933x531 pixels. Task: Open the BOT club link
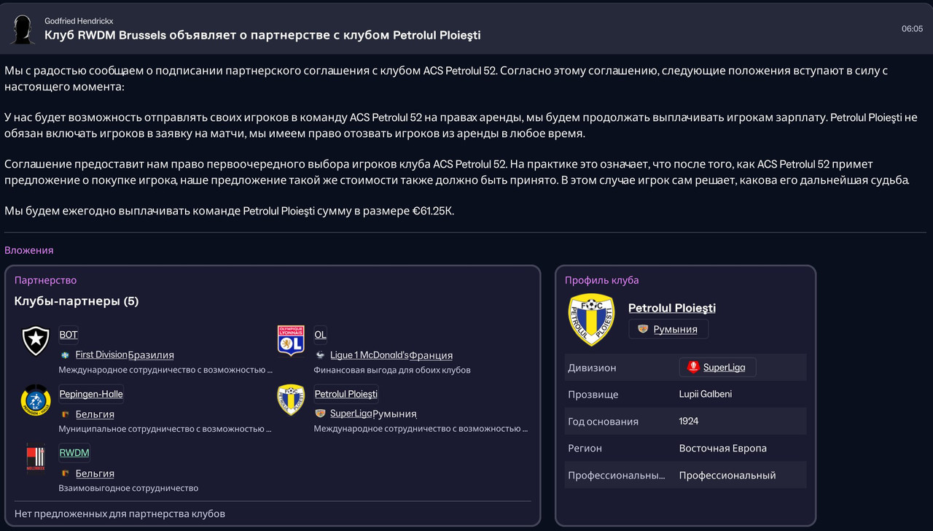69,335
